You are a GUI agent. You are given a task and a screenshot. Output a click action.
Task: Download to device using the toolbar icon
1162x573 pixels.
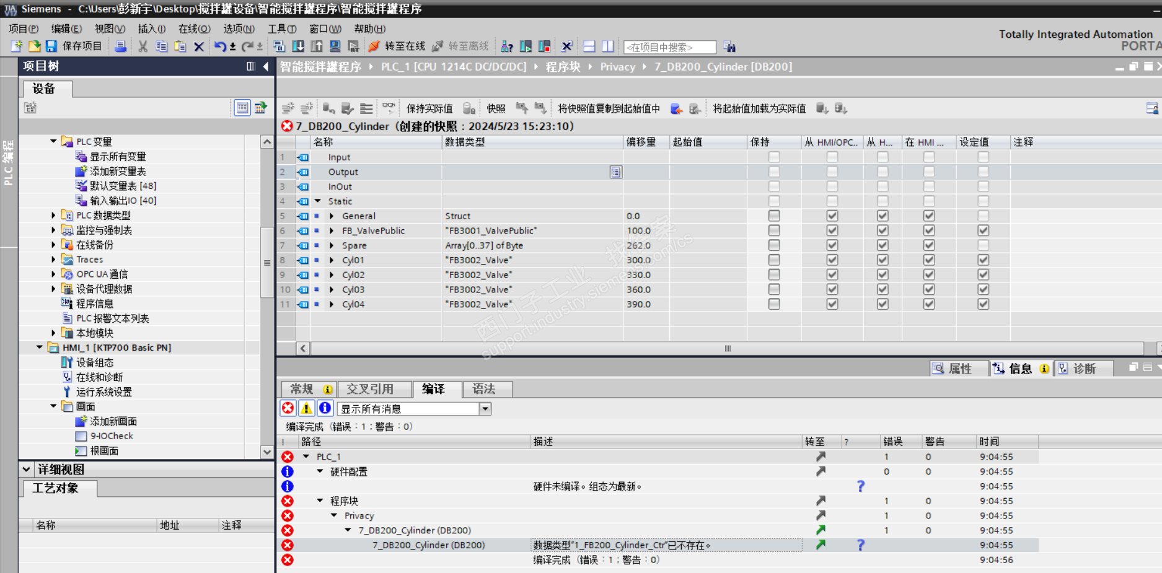298,46
